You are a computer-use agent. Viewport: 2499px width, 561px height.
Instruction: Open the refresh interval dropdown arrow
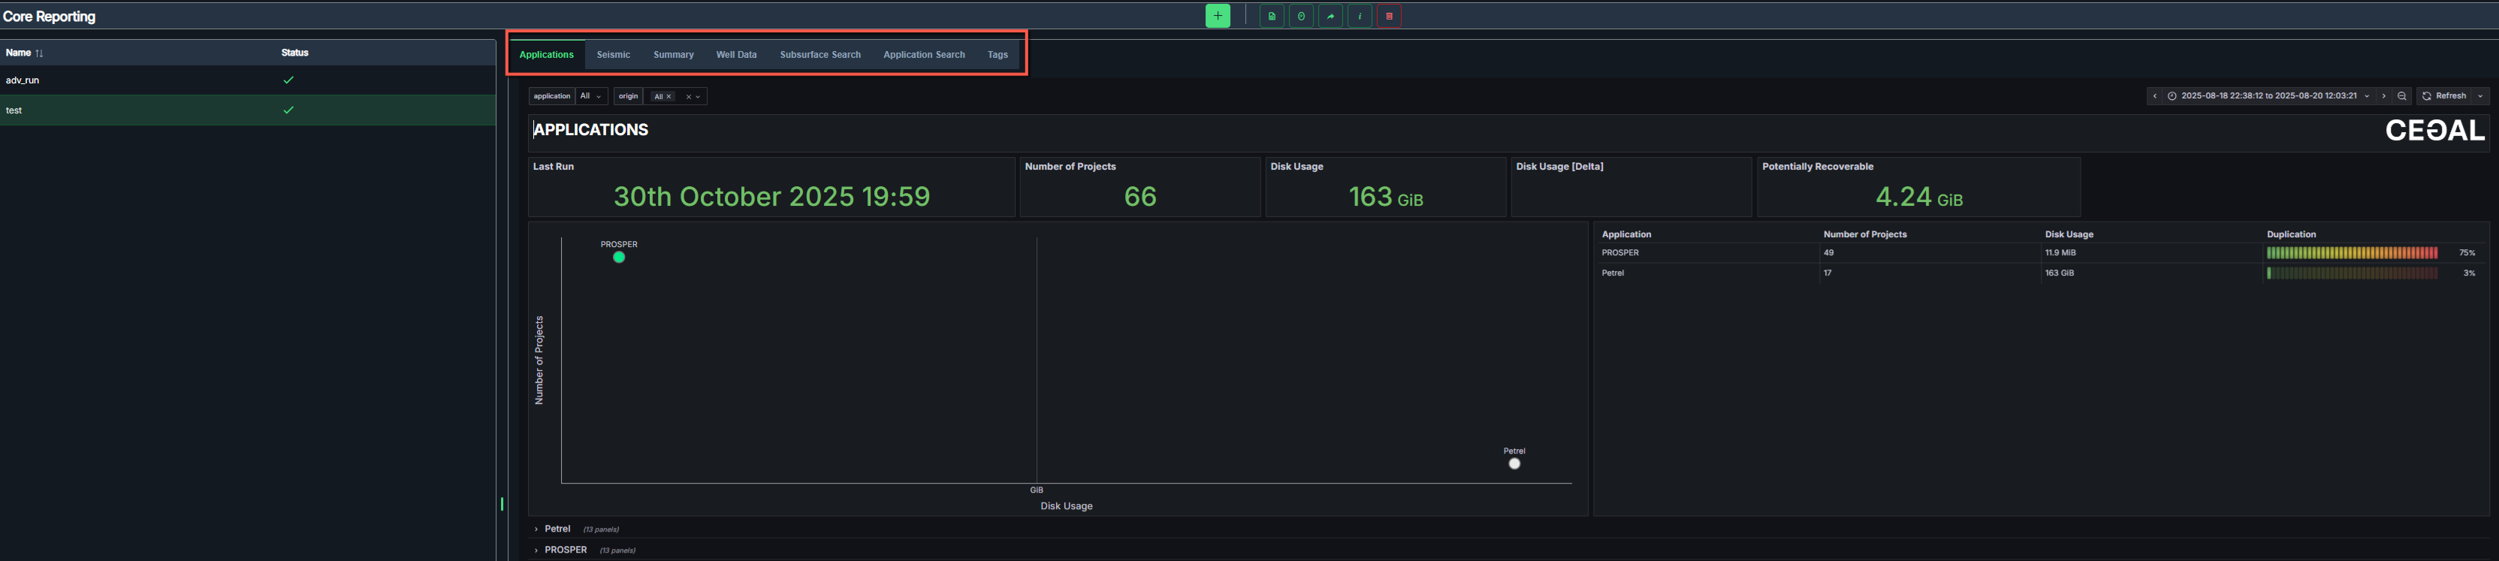click(x=2479, y=96)
